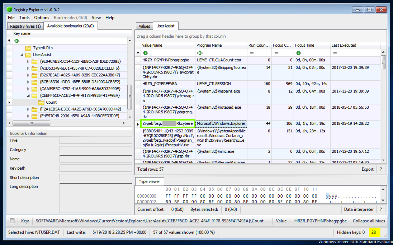Screen dimensions: 393x245
Task: Click the TypedURLs folder icon
Action: tap(28, 48)
